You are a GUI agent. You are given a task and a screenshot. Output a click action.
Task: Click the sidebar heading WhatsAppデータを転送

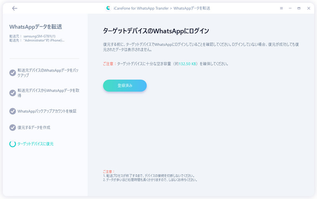[x=36, y=27]
